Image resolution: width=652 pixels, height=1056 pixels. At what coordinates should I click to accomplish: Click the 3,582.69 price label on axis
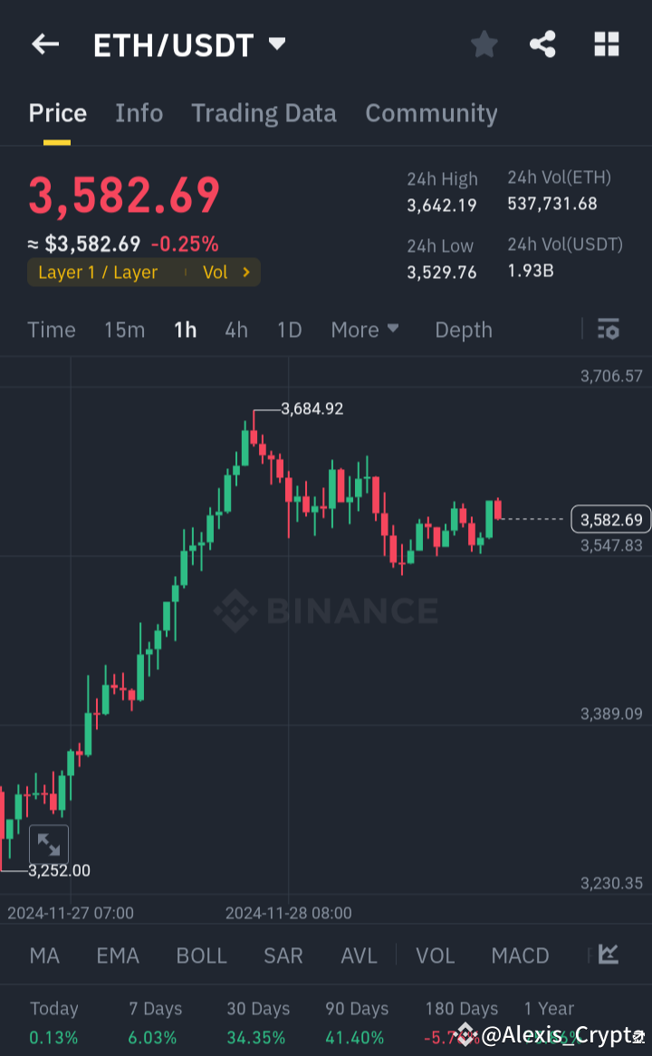pos(609,519)
